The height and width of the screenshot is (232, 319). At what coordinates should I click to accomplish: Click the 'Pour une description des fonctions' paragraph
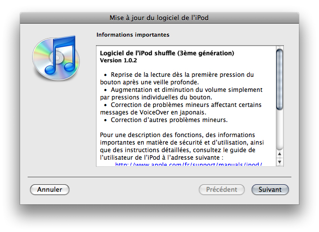click(x=178, y=135)
